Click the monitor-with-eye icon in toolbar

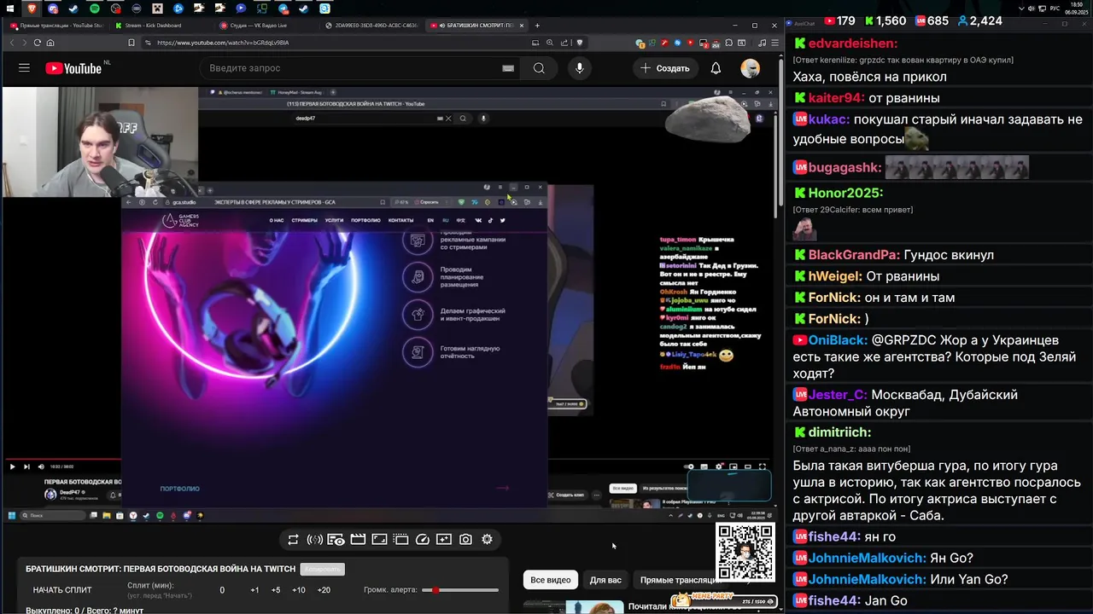point(336,540)
